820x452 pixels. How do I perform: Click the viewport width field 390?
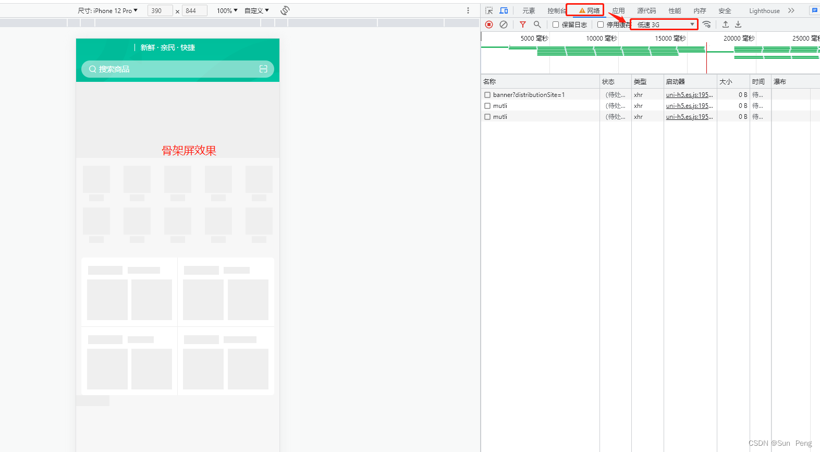160,10
